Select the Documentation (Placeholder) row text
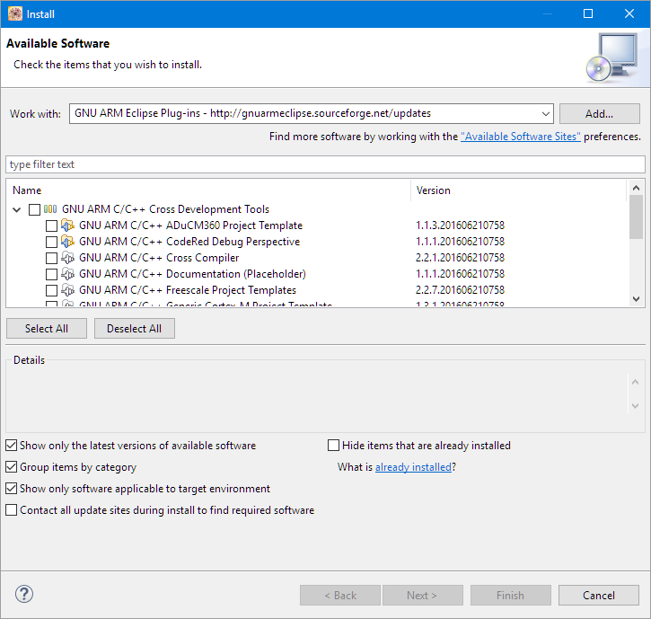 point(192,274)
